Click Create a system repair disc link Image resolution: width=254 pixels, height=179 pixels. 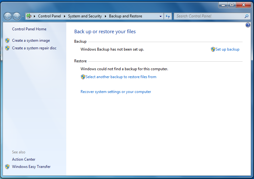tap(34, 48)
